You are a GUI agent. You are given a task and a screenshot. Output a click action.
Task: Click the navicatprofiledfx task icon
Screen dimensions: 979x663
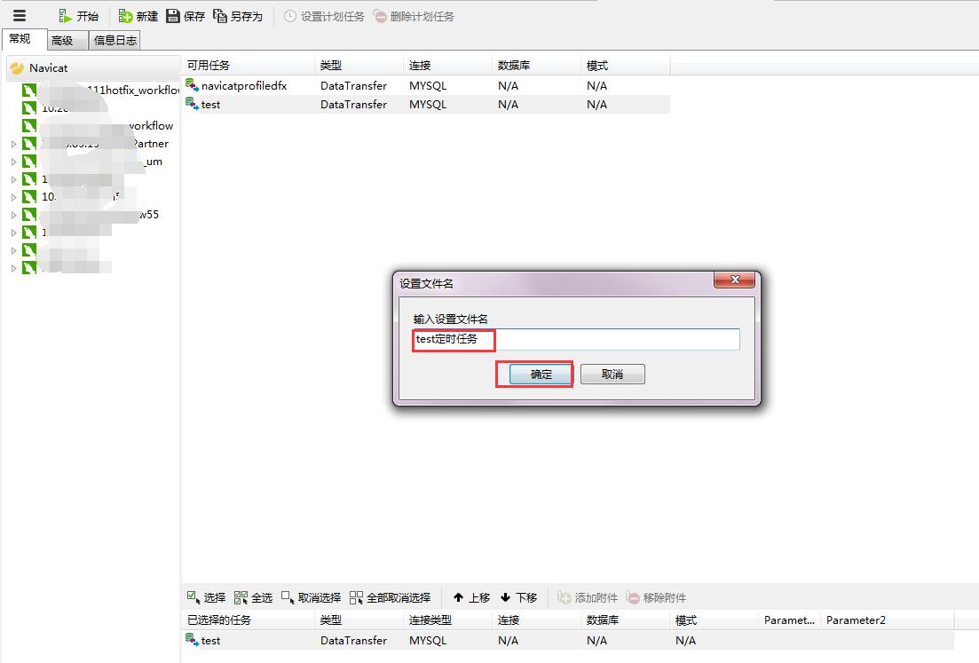click(x=193, y=85)
